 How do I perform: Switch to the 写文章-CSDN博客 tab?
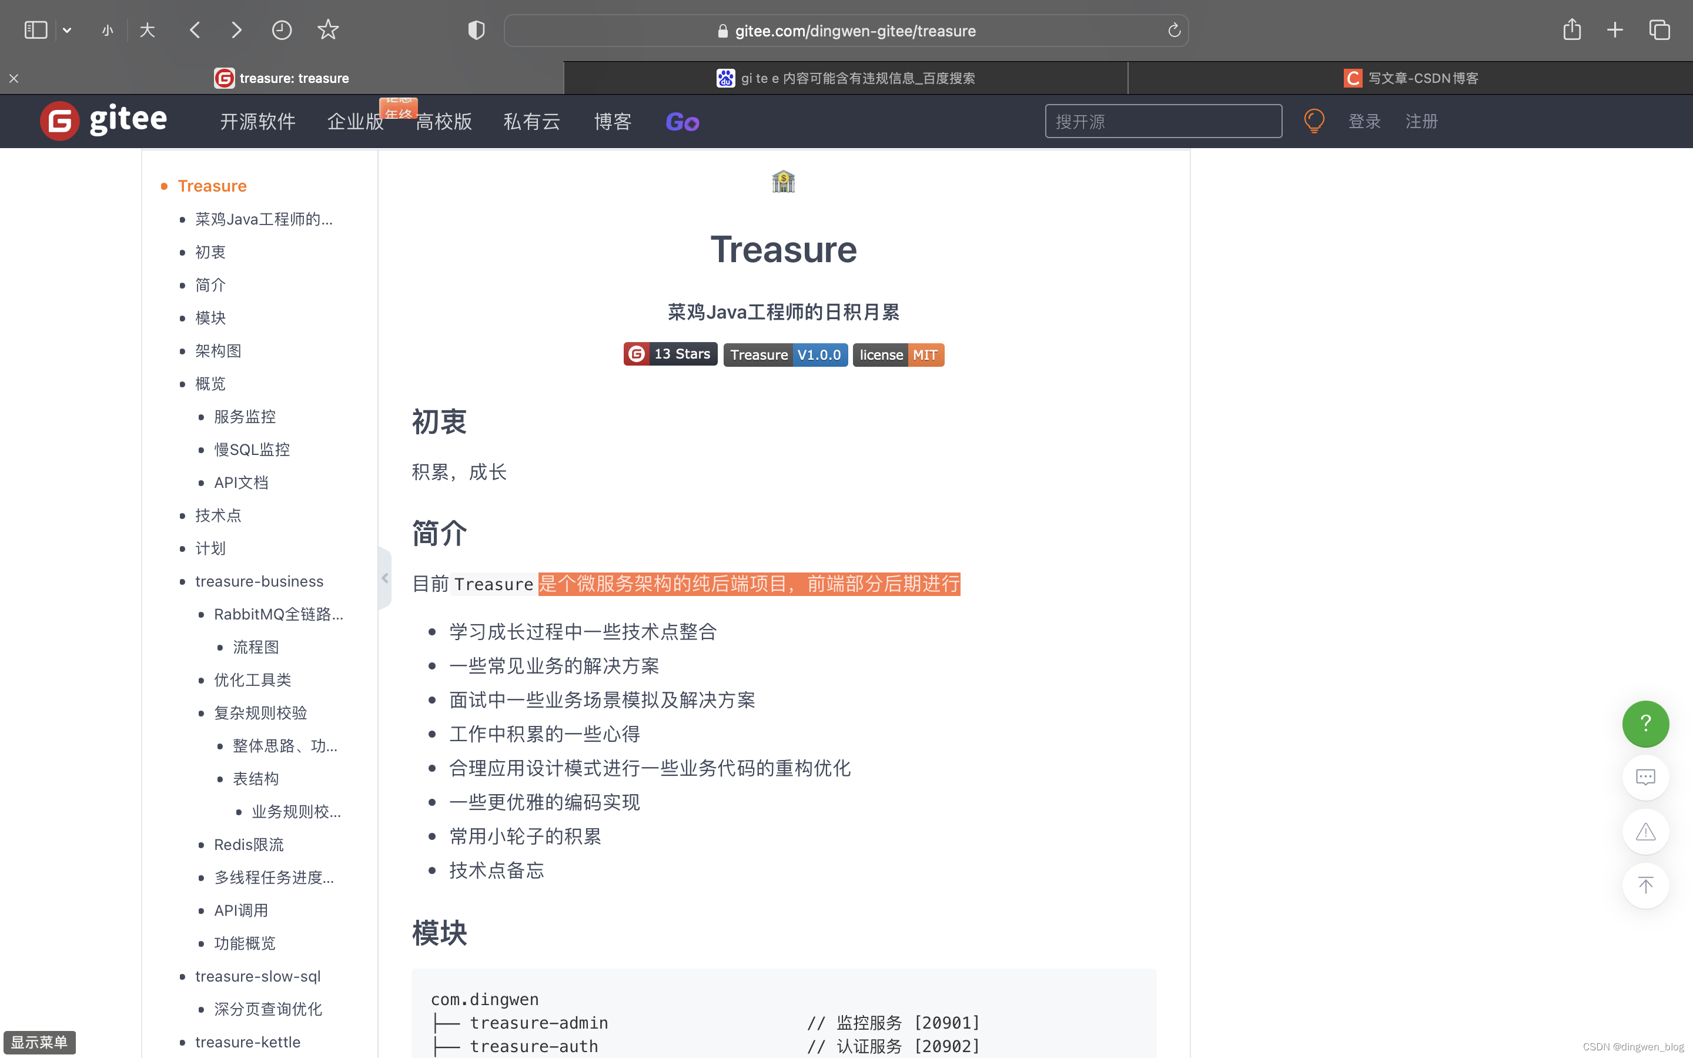pos(1410,78)
